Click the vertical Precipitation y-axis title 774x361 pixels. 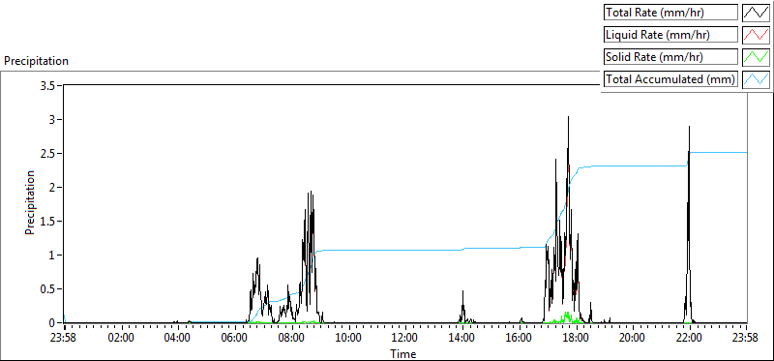tap(30, 203)
